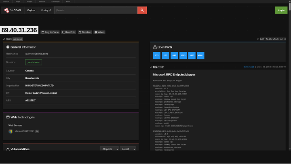Viewport: 291px width, 164px height.
Task: Click the Web Technologies window icon
Action: tap(8, 117)
